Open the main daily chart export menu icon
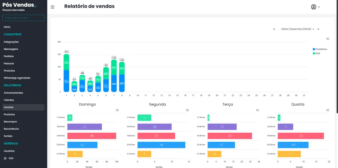This screenshot has height=168, width=338. [328, 39]
